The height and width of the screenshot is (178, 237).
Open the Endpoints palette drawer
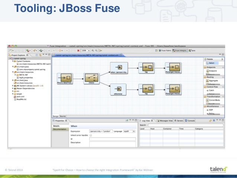tap(214, 67)
